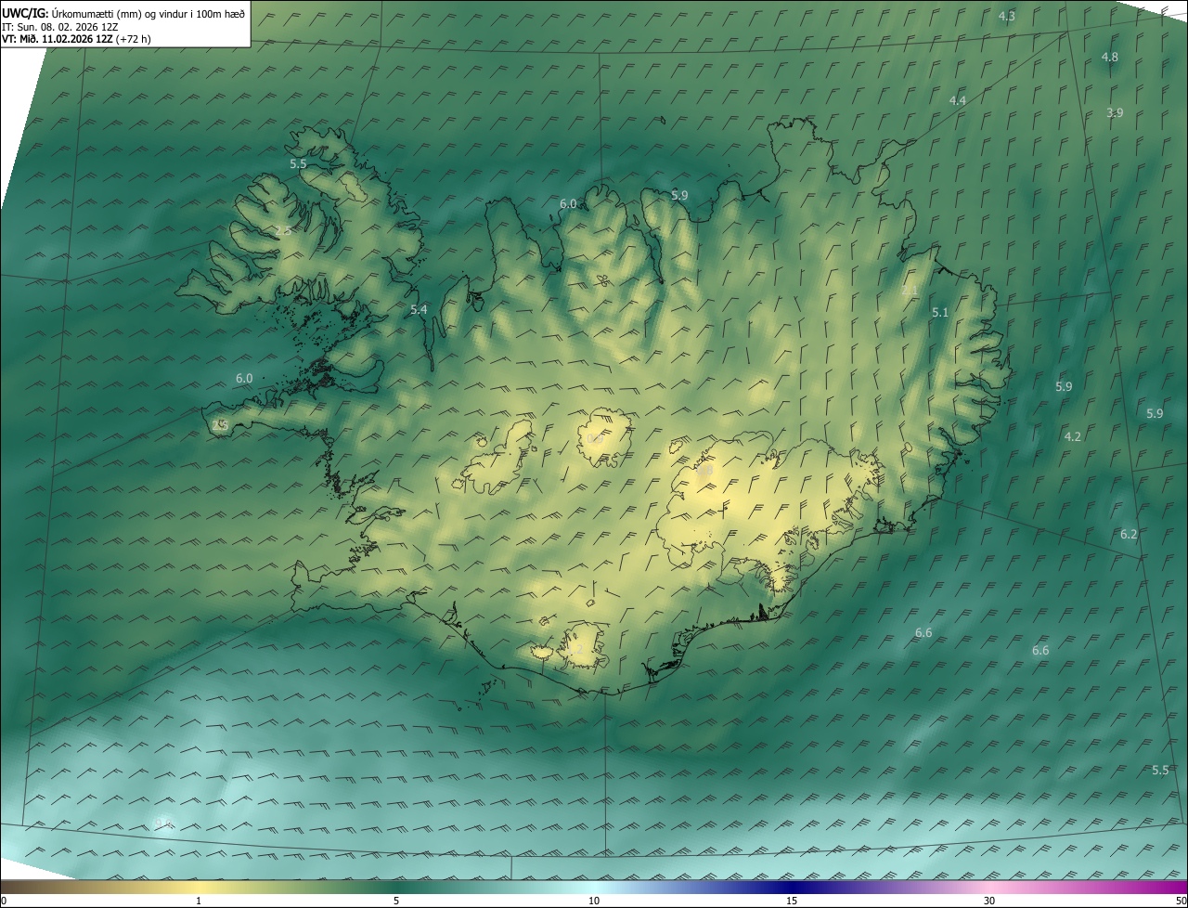Click the 6.0 label above Snæfellsnes peninsula
The height and width of the screenshot is (908, 1188).
[244, 379]
